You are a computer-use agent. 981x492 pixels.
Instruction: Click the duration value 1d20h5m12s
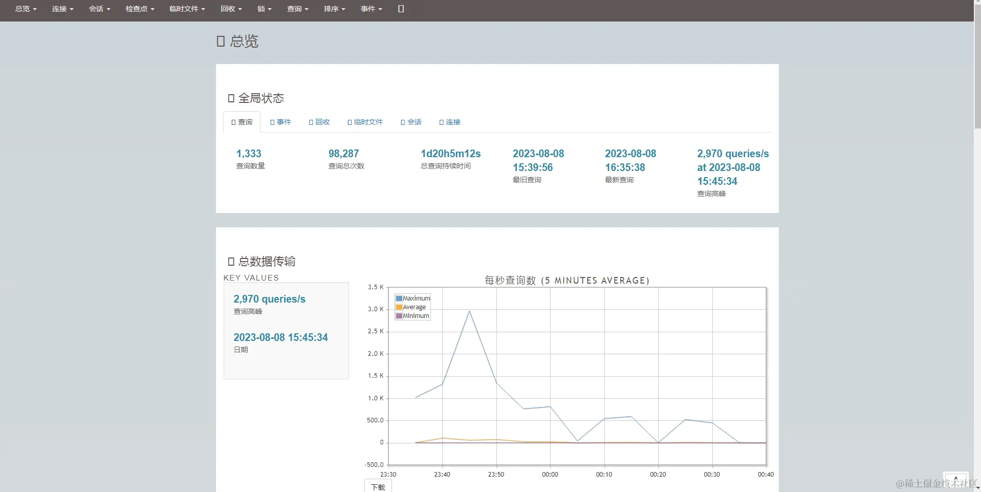point(450,154)
